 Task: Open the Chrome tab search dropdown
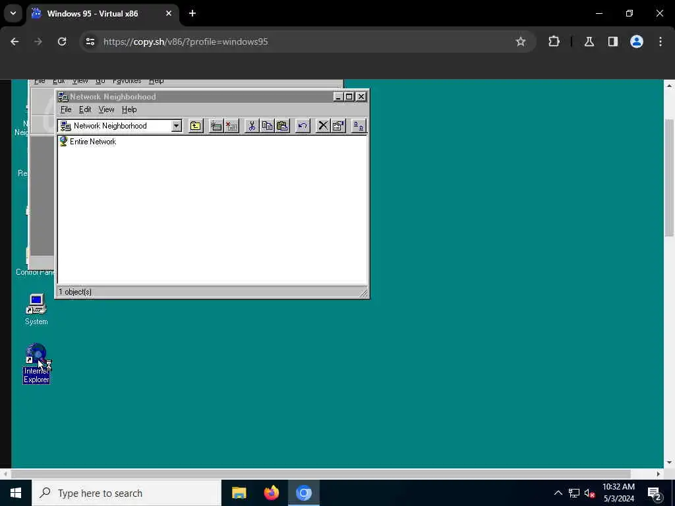point(13,13)
